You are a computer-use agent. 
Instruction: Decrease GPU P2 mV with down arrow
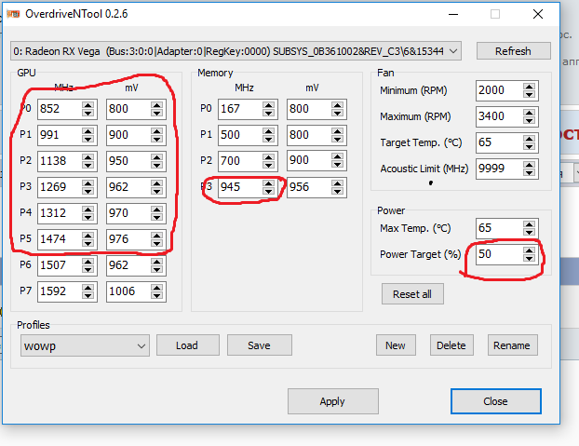157,165
